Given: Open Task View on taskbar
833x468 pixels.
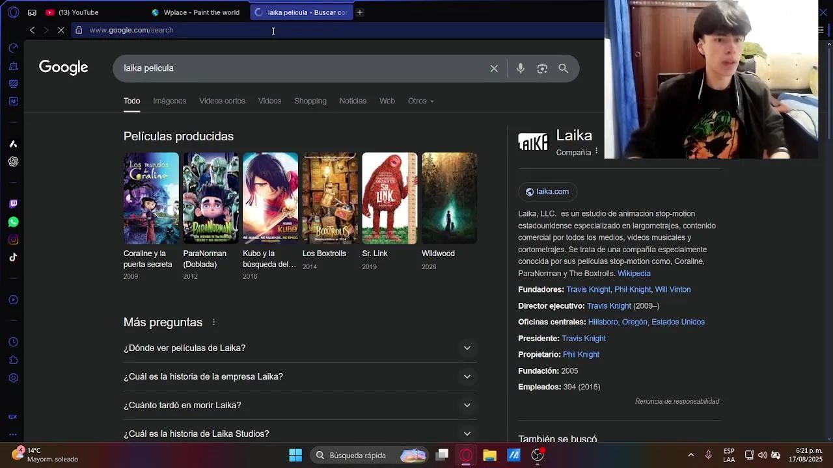Looking at the screenshot, I should (x=442, y=455).
